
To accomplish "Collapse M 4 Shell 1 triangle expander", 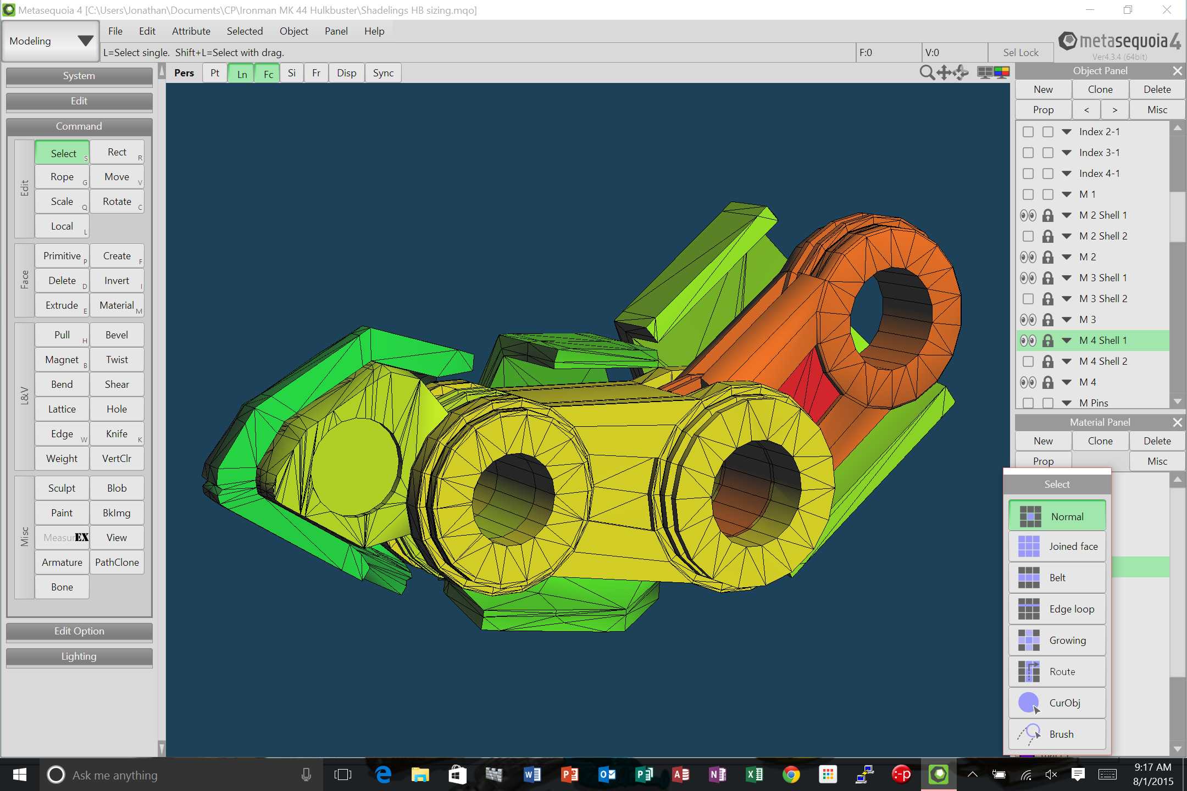I will point(1067,341).
